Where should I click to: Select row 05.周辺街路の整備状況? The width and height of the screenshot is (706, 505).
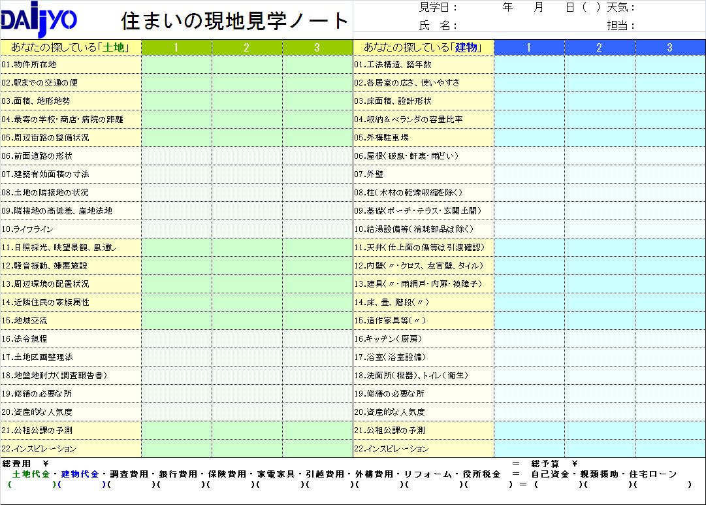click(71, 137)
